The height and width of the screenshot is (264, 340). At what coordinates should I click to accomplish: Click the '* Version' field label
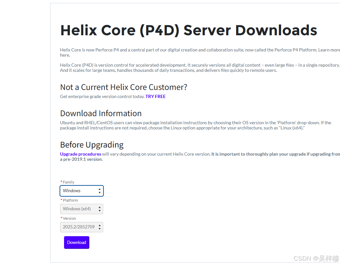[x=68, y=218]
